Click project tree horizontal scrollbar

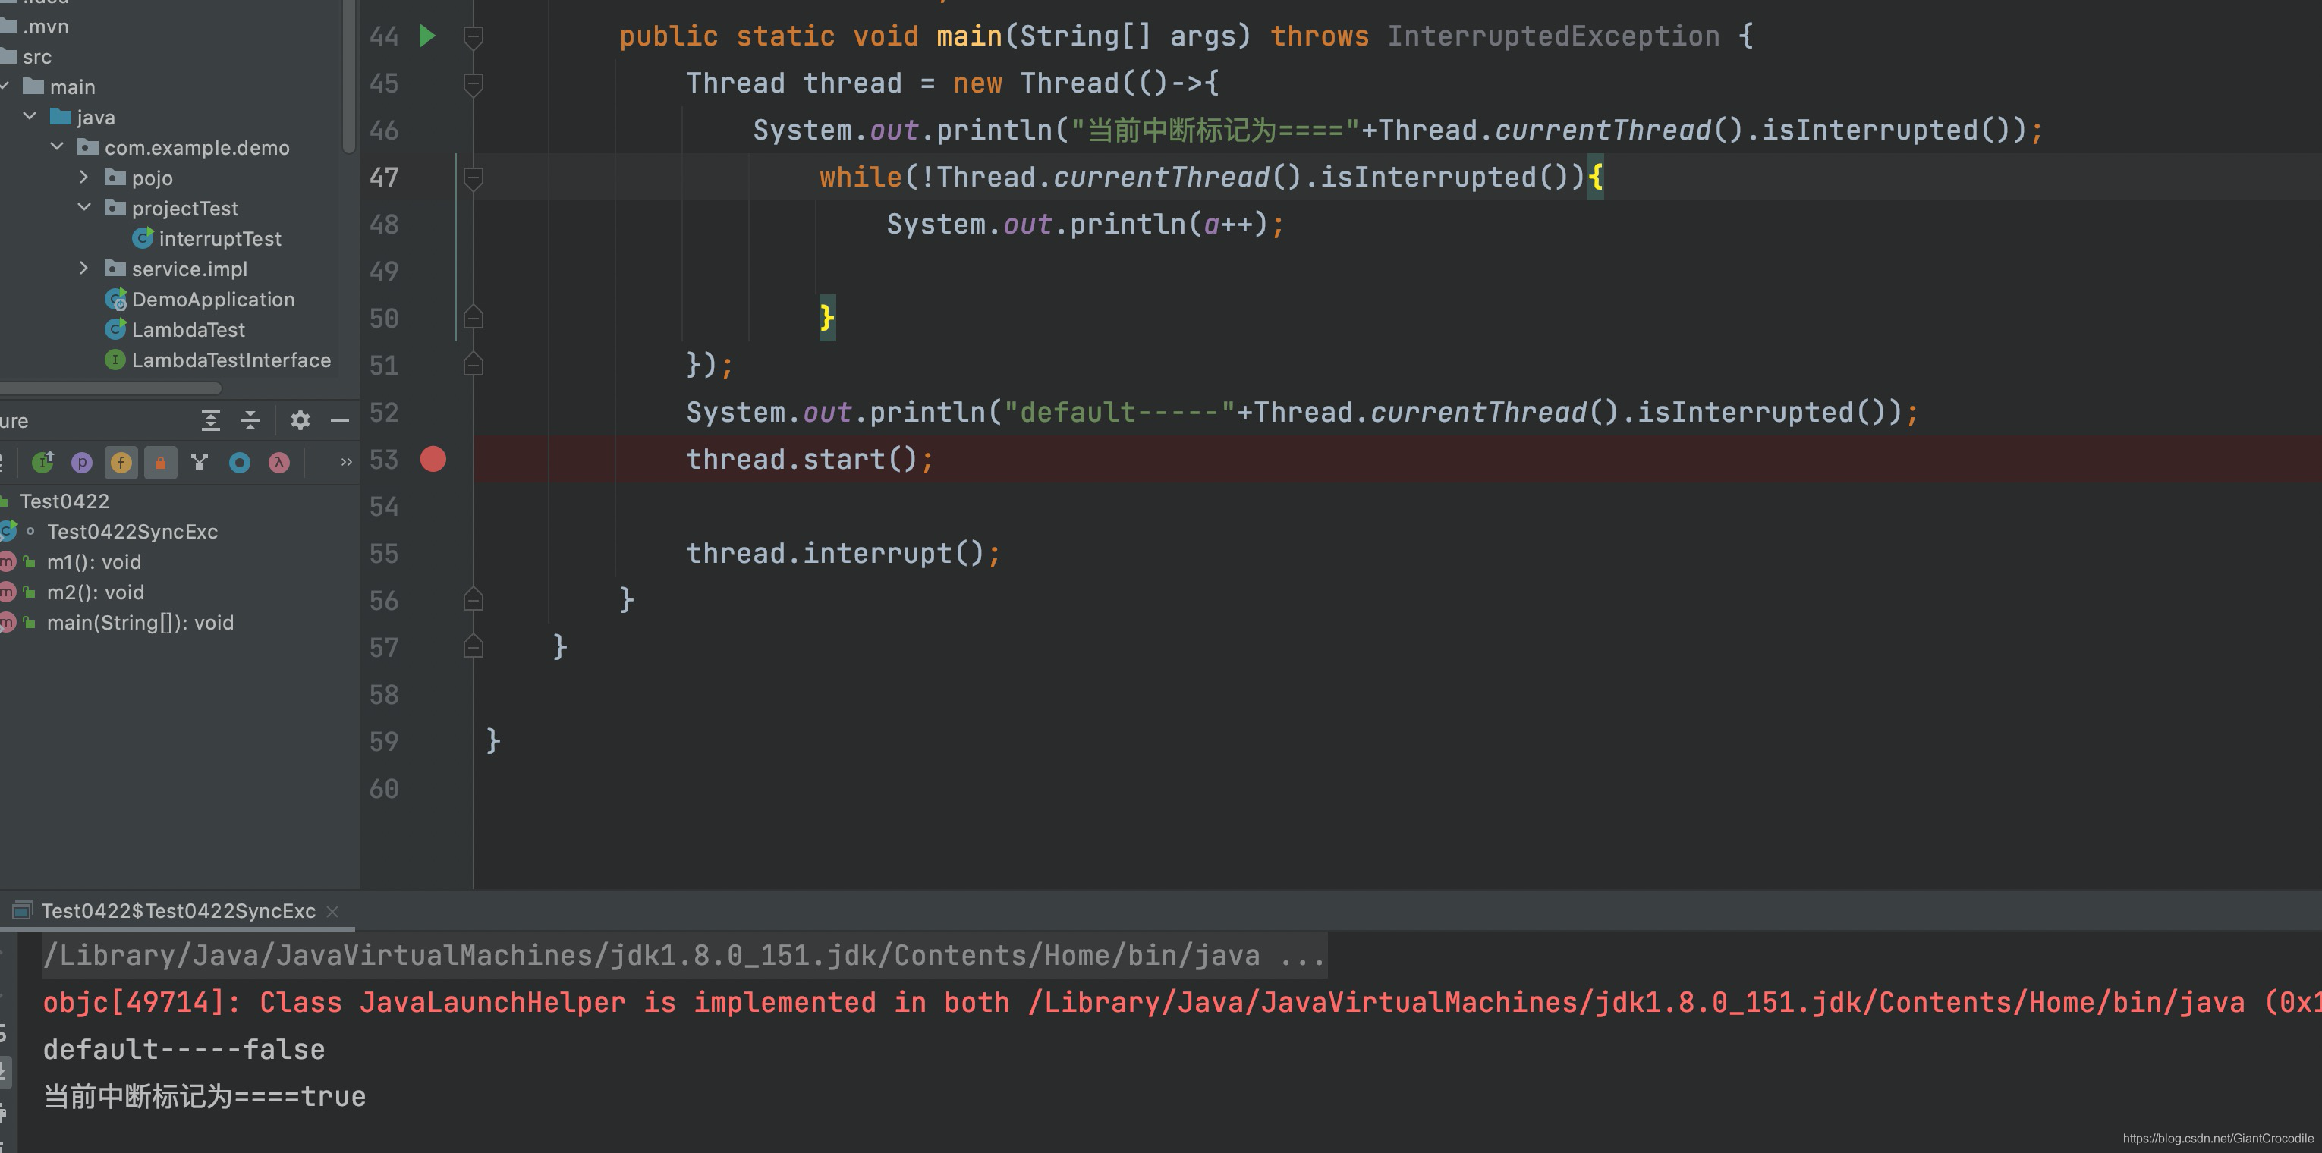[x=110, y=388]
